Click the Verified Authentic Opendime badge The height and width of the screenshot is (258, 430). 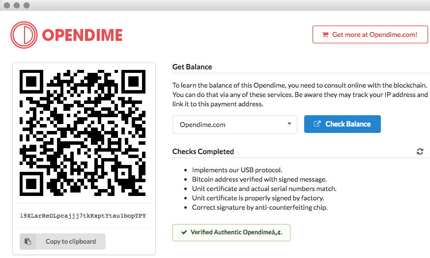[x=231, y=232]
